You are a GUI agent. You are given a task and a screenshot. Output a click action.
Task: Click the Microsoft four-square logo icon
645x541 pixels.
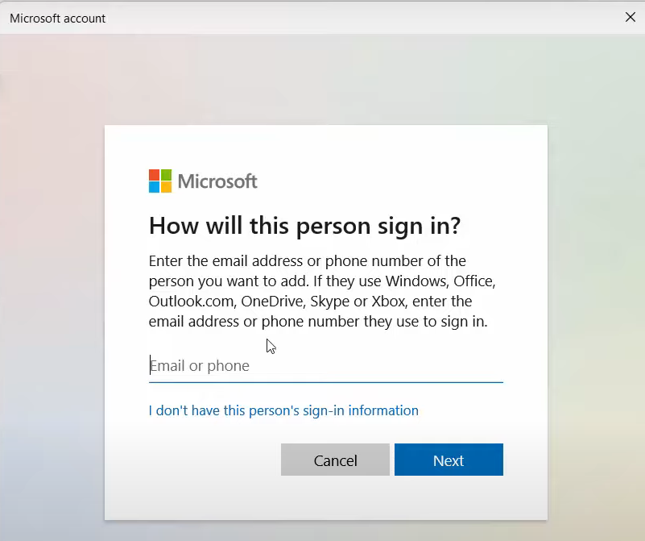160,181
